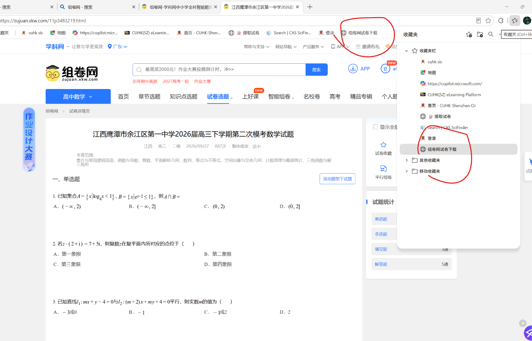This screenshot has height=341, width=532.
Task: Go to the 首页 nav tab
Action: click(123, 97)
